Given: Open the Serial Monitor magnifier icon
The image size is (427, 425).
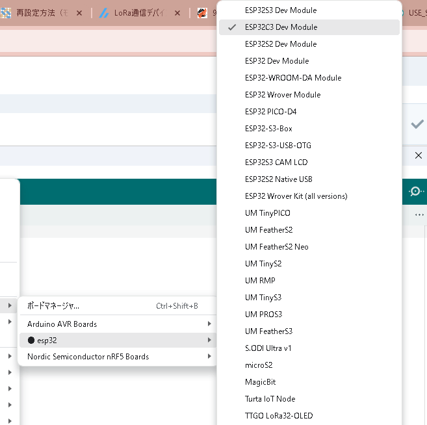Looking at the screenshot, I should pyautogui.click(x=416, y=191).
